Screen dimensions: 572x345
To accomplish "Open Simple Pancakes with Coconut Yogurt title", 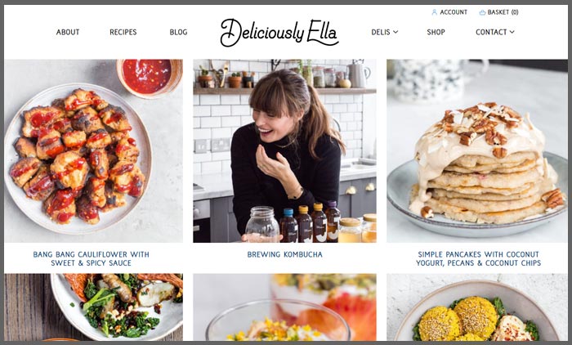I will click(x=479, y=258).
